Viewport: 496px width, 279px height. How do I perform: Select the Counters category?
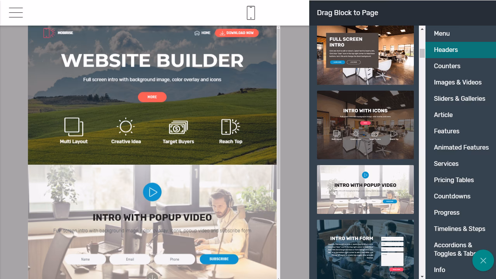coord(447,66)
